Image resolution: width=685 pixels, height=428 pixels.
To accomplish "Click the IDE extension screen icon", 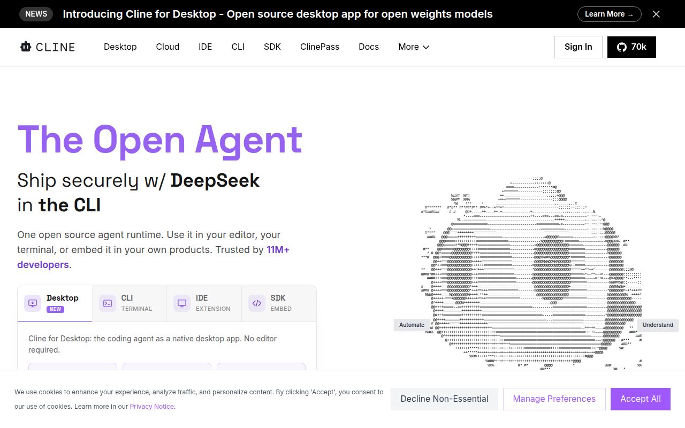I will pos(182,303).
